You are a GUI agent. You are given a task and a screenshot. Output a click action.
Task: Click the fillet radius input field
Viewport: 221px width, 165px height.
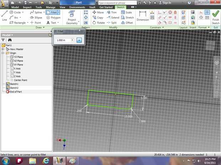[x=63, y=40]
